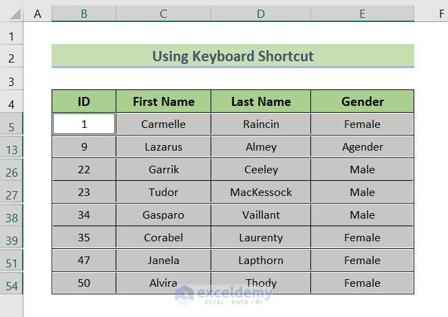Screen dimensions: 448x317
Task: Click the Female cell in Alvira's row
Action: coord(362,283)
